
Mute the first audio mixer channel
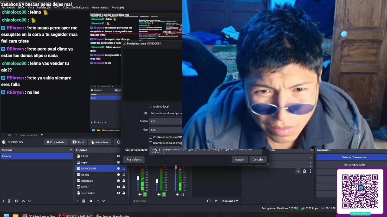140,194
